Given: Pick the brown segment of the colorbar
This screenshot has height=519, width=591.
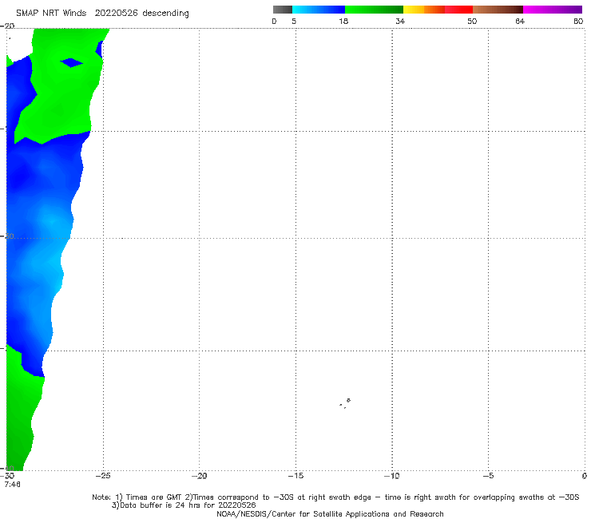Looking at the screenshot, I should click(498, 10).
